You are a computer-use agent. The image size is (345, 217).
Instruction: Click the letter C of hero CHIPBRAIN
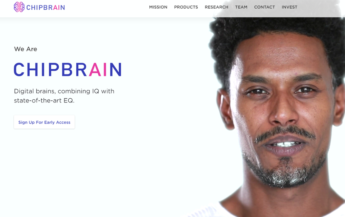[x=19, y=70]
